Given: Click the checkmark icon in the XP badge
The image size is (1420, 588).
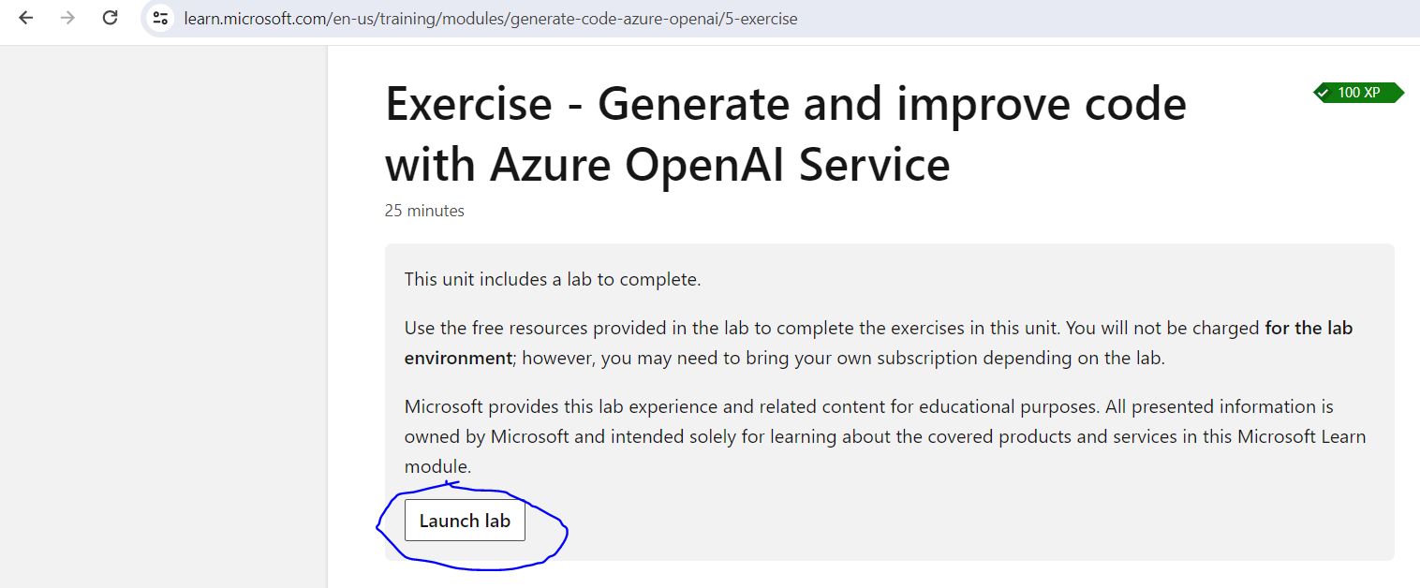Looking at the screenshot, I should pos(1324,93).
